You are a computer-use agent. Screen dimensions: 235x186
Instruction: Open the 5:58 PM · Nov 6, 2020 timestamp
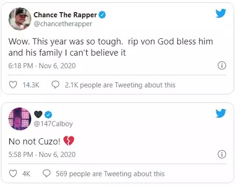(42, 155)
